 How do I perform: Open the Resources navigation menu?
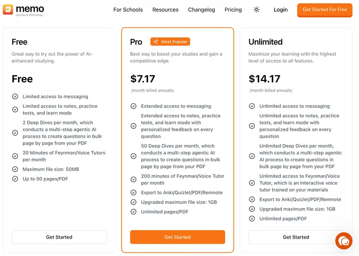click(165, 10)
